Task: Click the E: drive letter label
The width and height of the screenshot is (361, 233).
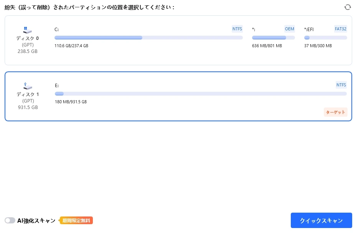Action: click(57, 86)
